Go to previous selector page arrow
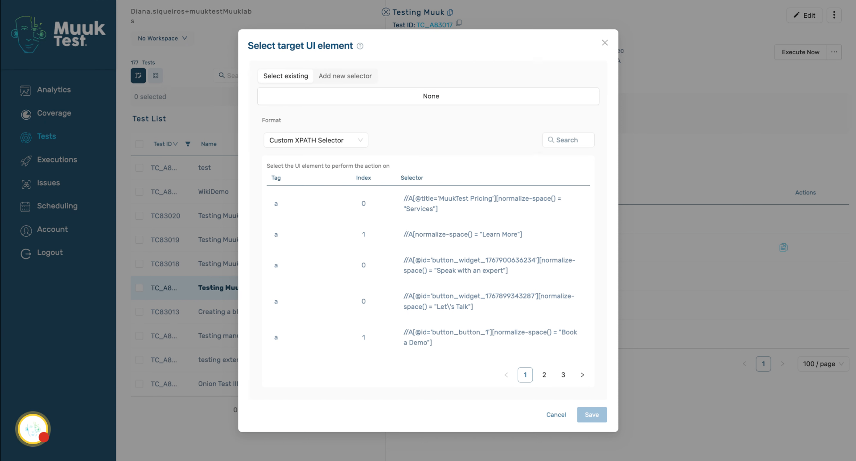This screenshot has height=461, width=856. 506,375
